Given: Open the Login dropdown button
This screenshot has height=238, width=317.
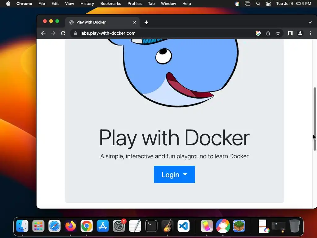Looking at the screenshot, I should click(x=174, y=174).
